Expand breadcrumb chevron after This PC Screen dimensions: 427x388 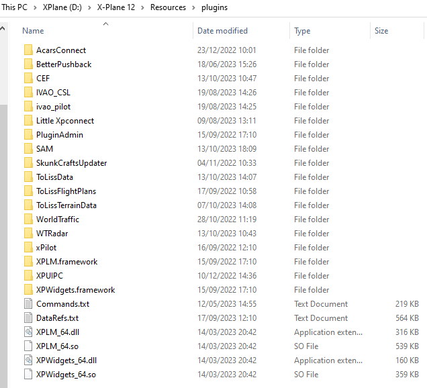point(35,7)
